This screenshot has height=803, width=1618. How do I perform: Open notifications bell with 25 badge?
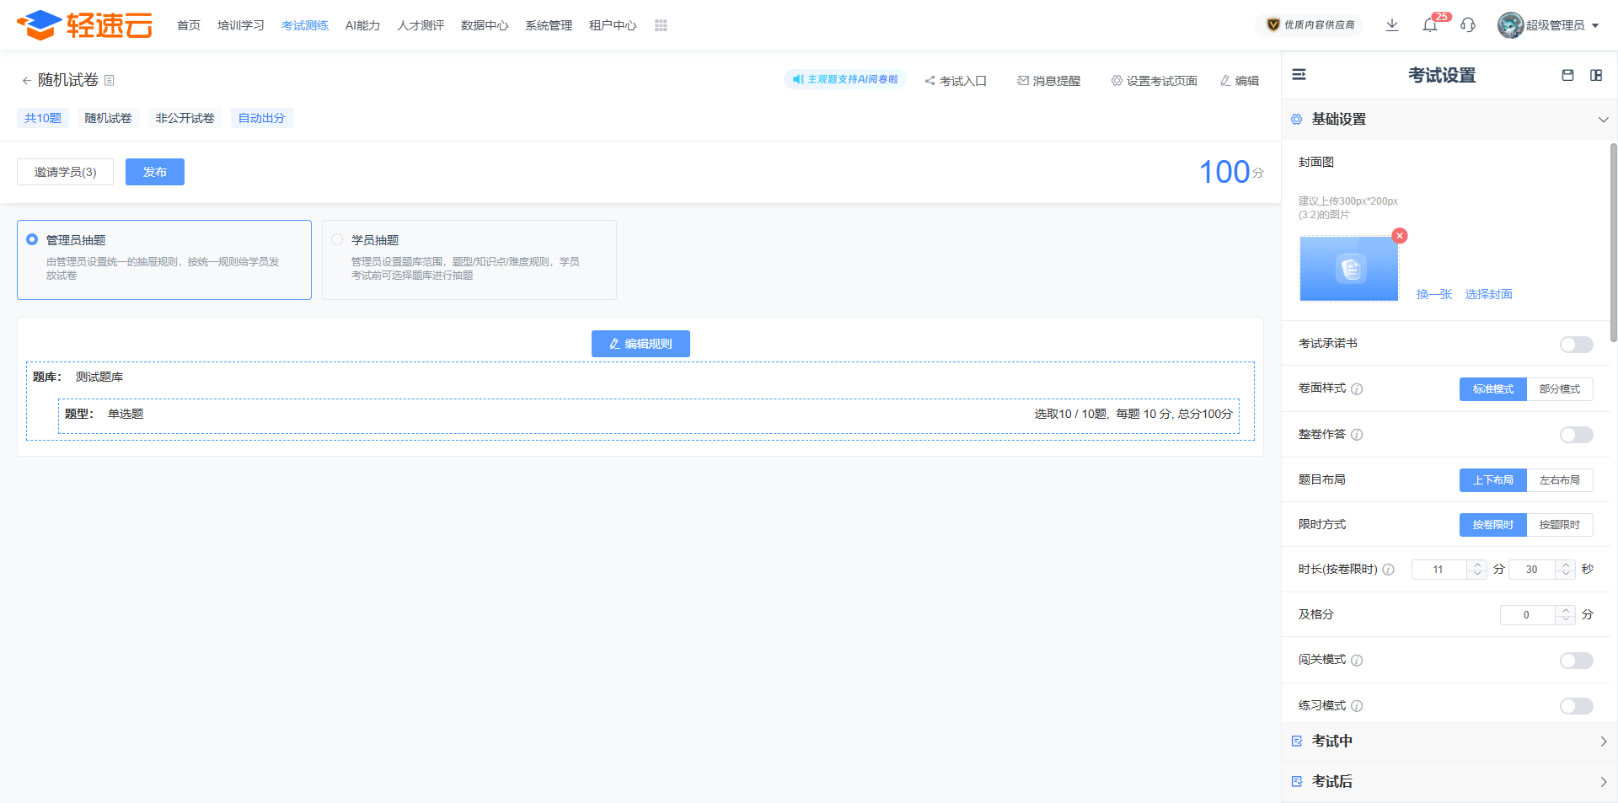point(1430,25)
